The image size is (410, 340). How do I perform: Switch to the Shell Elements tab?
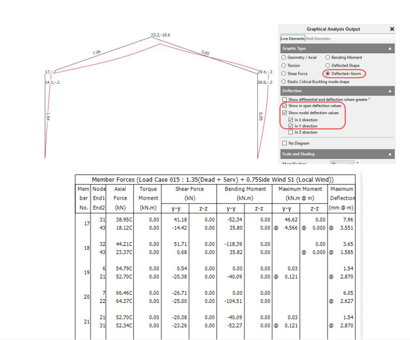[x=318, y=39]
